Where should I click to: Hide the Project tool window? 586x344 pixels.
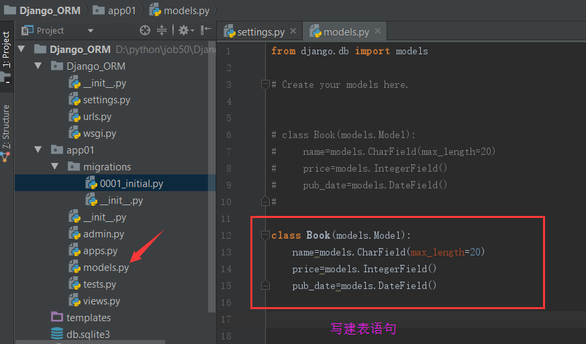(x=205, y=30)
